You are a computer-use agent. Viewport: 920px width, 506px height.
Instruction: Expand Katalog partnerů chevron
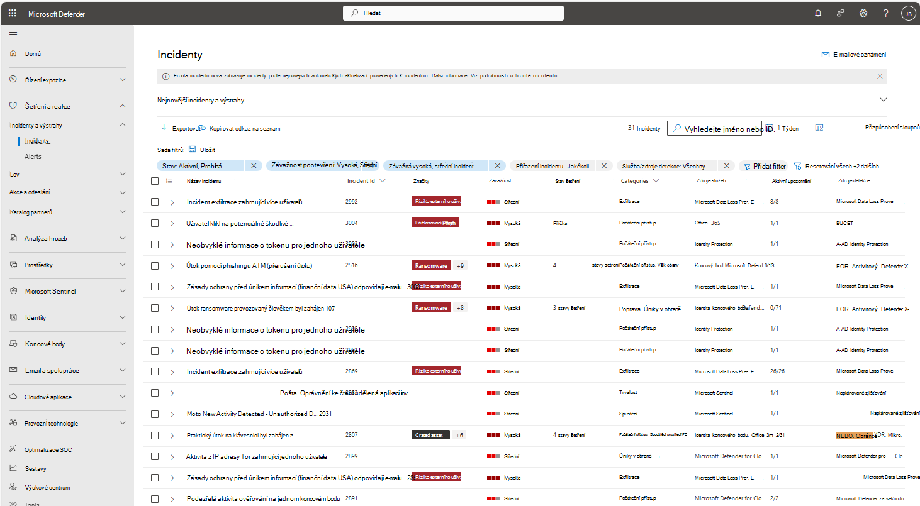123,212
